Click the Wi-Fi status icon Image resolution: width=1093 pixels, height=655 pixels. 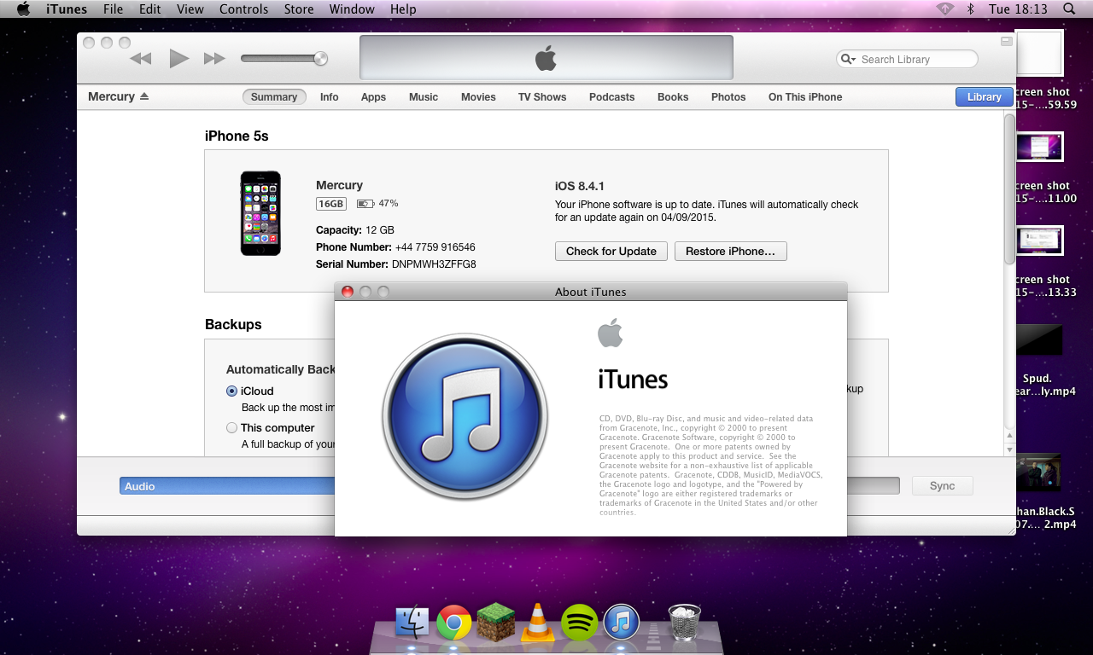click(944, 9)
